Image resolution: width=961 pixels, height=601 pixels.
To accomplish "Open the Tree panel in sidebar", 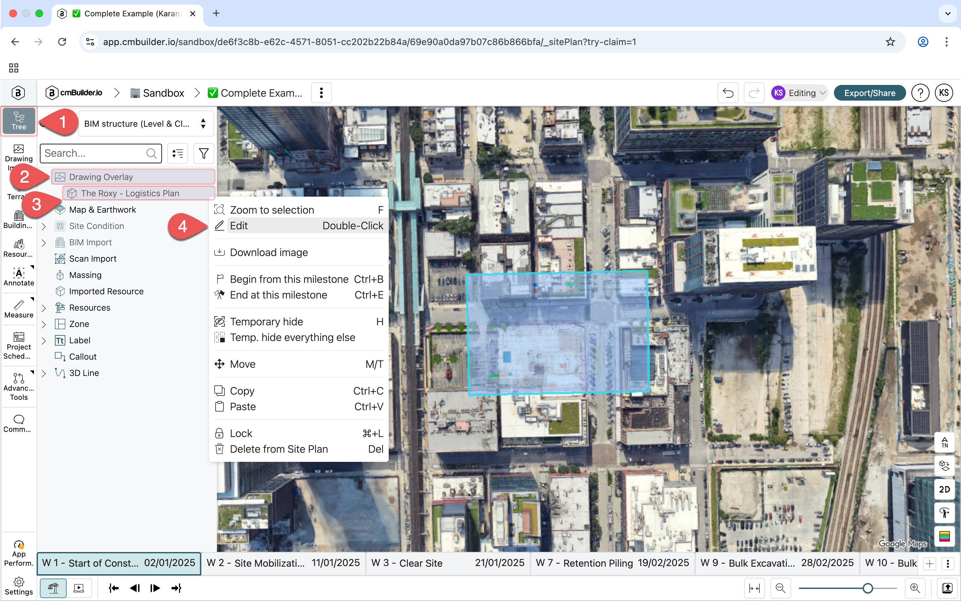I will (x=19, y=121).
